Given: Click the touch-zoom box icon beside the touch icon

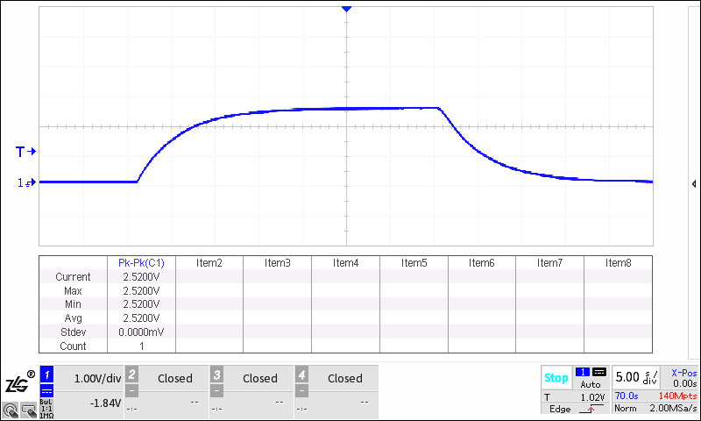Looking at the screenshot, I should pyautogui.click(x=28, y=409).
